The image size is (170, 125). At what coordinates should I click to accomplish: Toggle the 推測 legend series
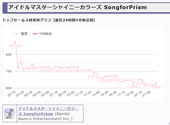click(x=20, y=34)
